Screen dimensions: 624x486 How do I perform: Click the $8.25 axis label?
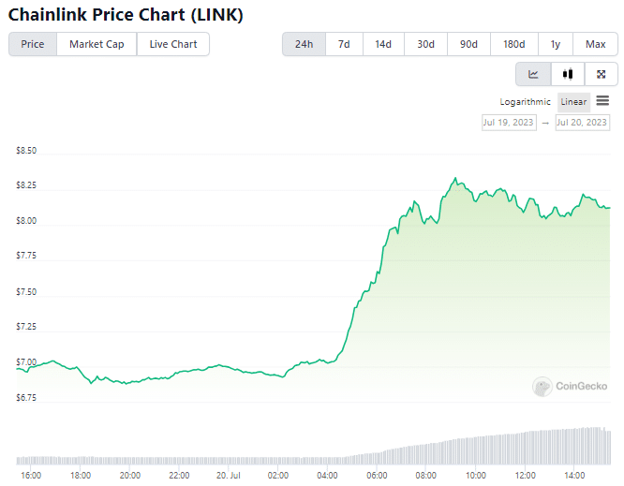26,185
